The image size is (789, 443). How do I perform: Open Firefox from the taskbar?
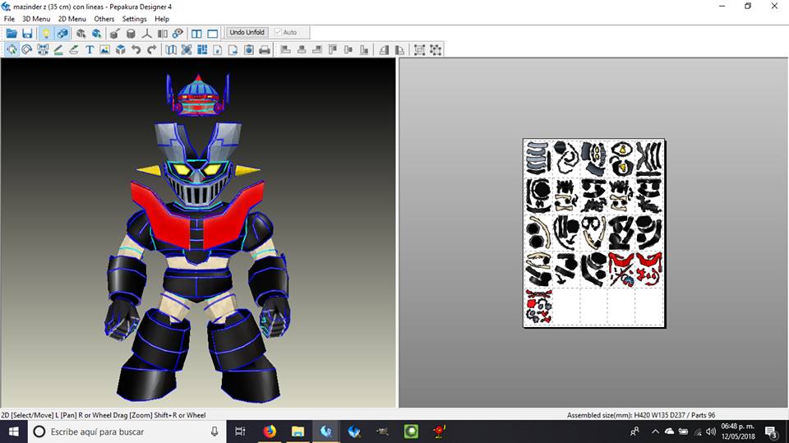click(x=270, y=431)
